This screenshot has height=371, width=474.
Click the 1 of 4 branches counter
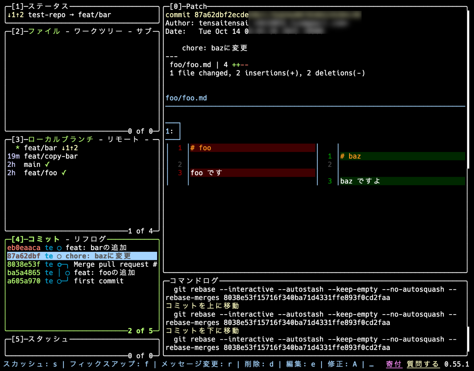point(141,231)
